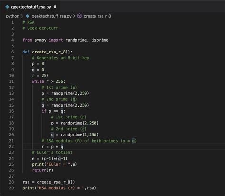Click the unsaved-changes dot on the tab
Screen dimensions: 225x196
[55, 7]
